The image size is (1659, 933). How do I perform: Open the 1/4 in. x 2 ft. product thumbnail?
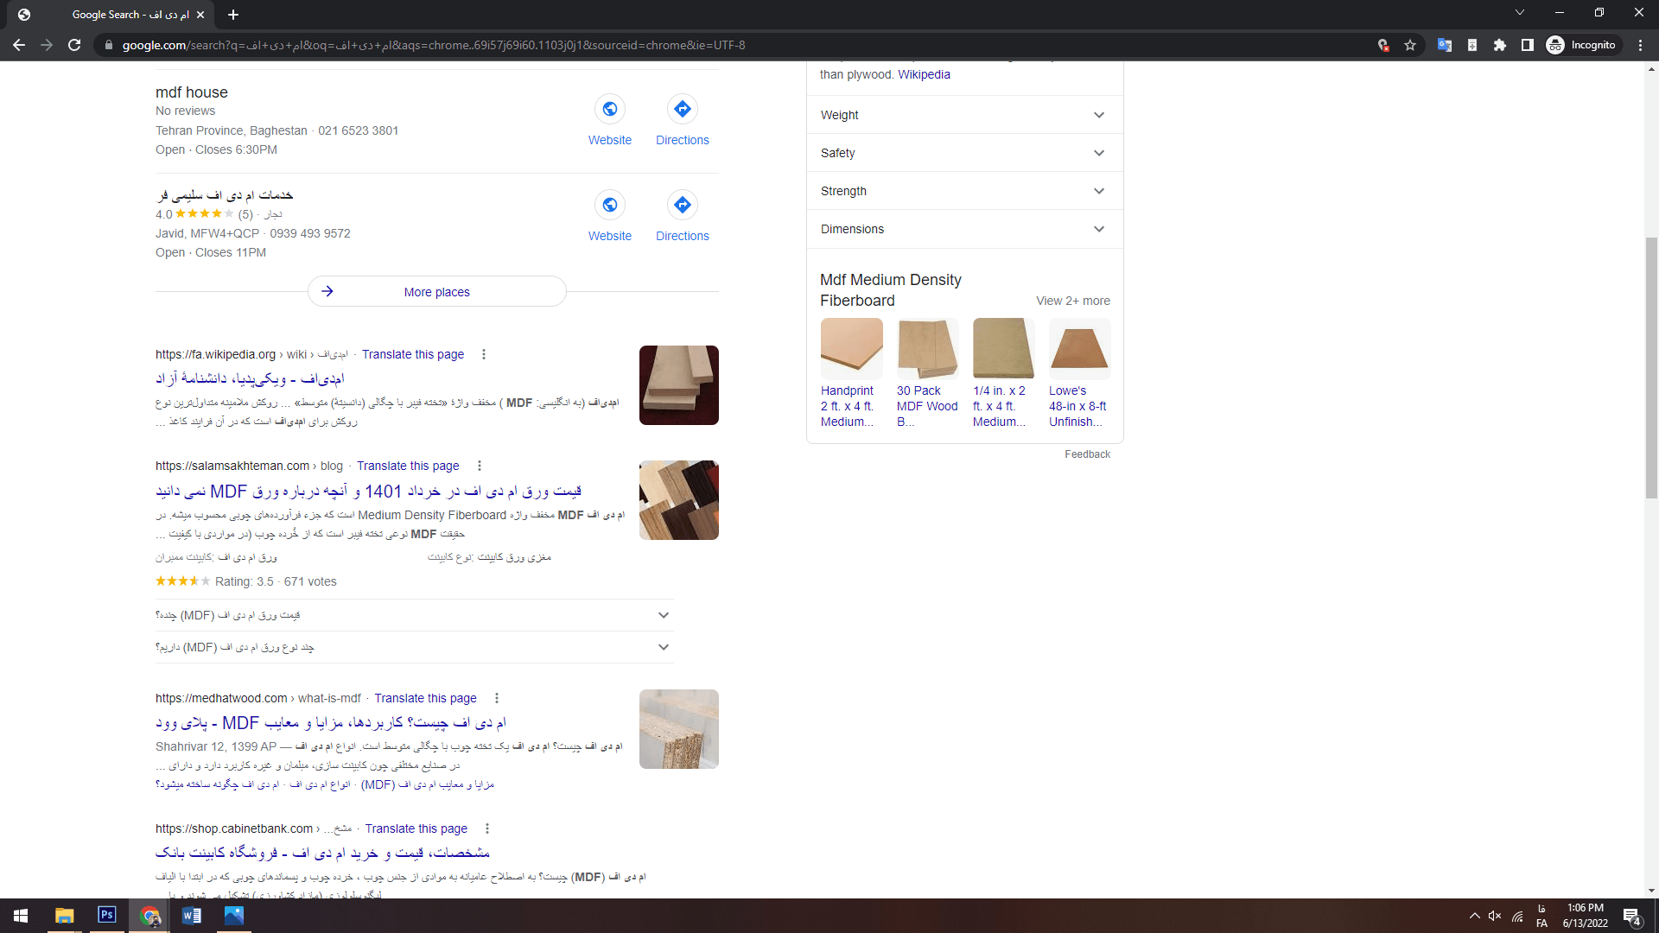[1004, 349]
